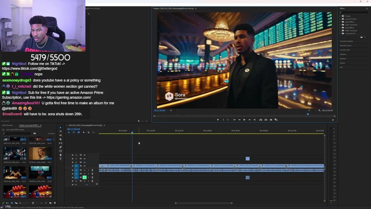The height and width of the screenshot is (209, 371).
Task: Open the Media Browser tab
Action: [8, 125]
